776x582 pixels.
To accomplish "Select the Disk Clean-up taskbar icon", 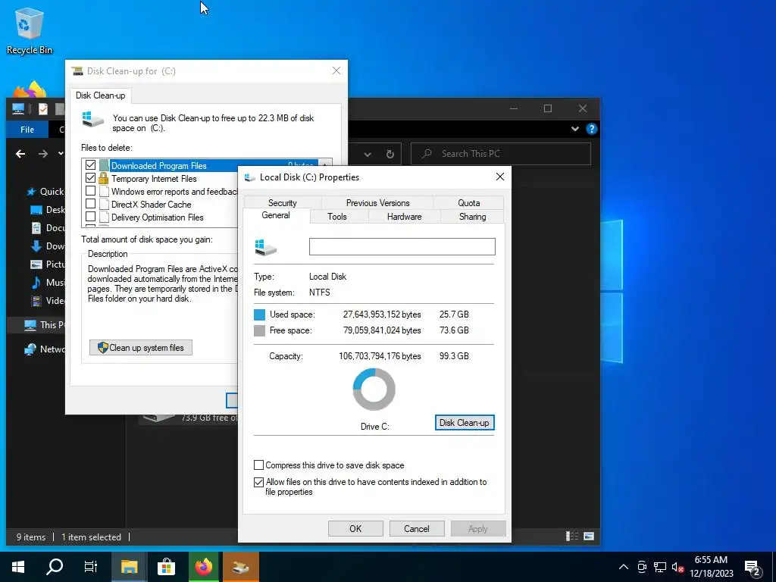I will tap(241, 567).
